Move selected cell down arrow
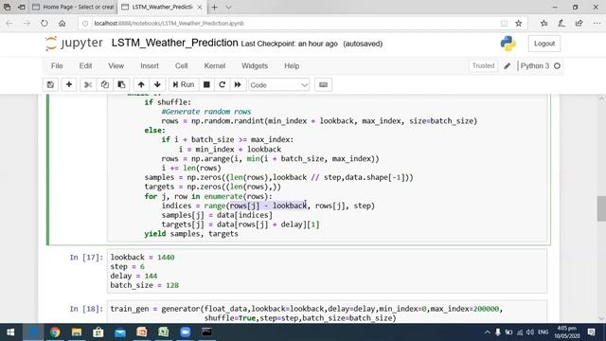 tap(157, 84)
